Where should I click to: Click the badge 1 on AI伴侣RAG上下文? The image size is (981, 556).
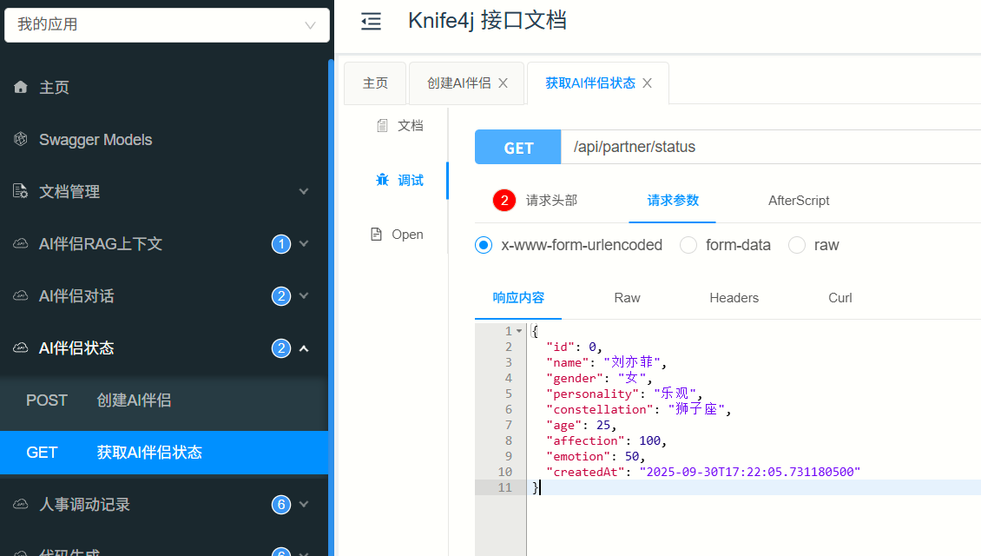[x=281, y=243]
